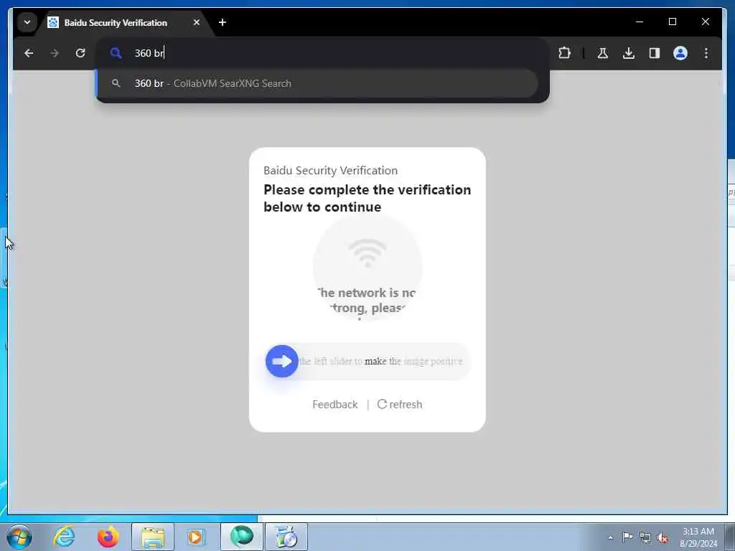
Task: Open the tab search dropdown chevron
Action: 27,22
